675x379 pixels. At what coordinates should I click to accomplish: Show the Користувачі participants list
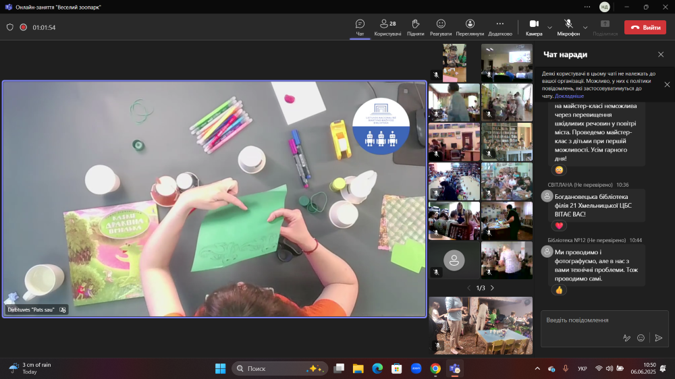387,28
